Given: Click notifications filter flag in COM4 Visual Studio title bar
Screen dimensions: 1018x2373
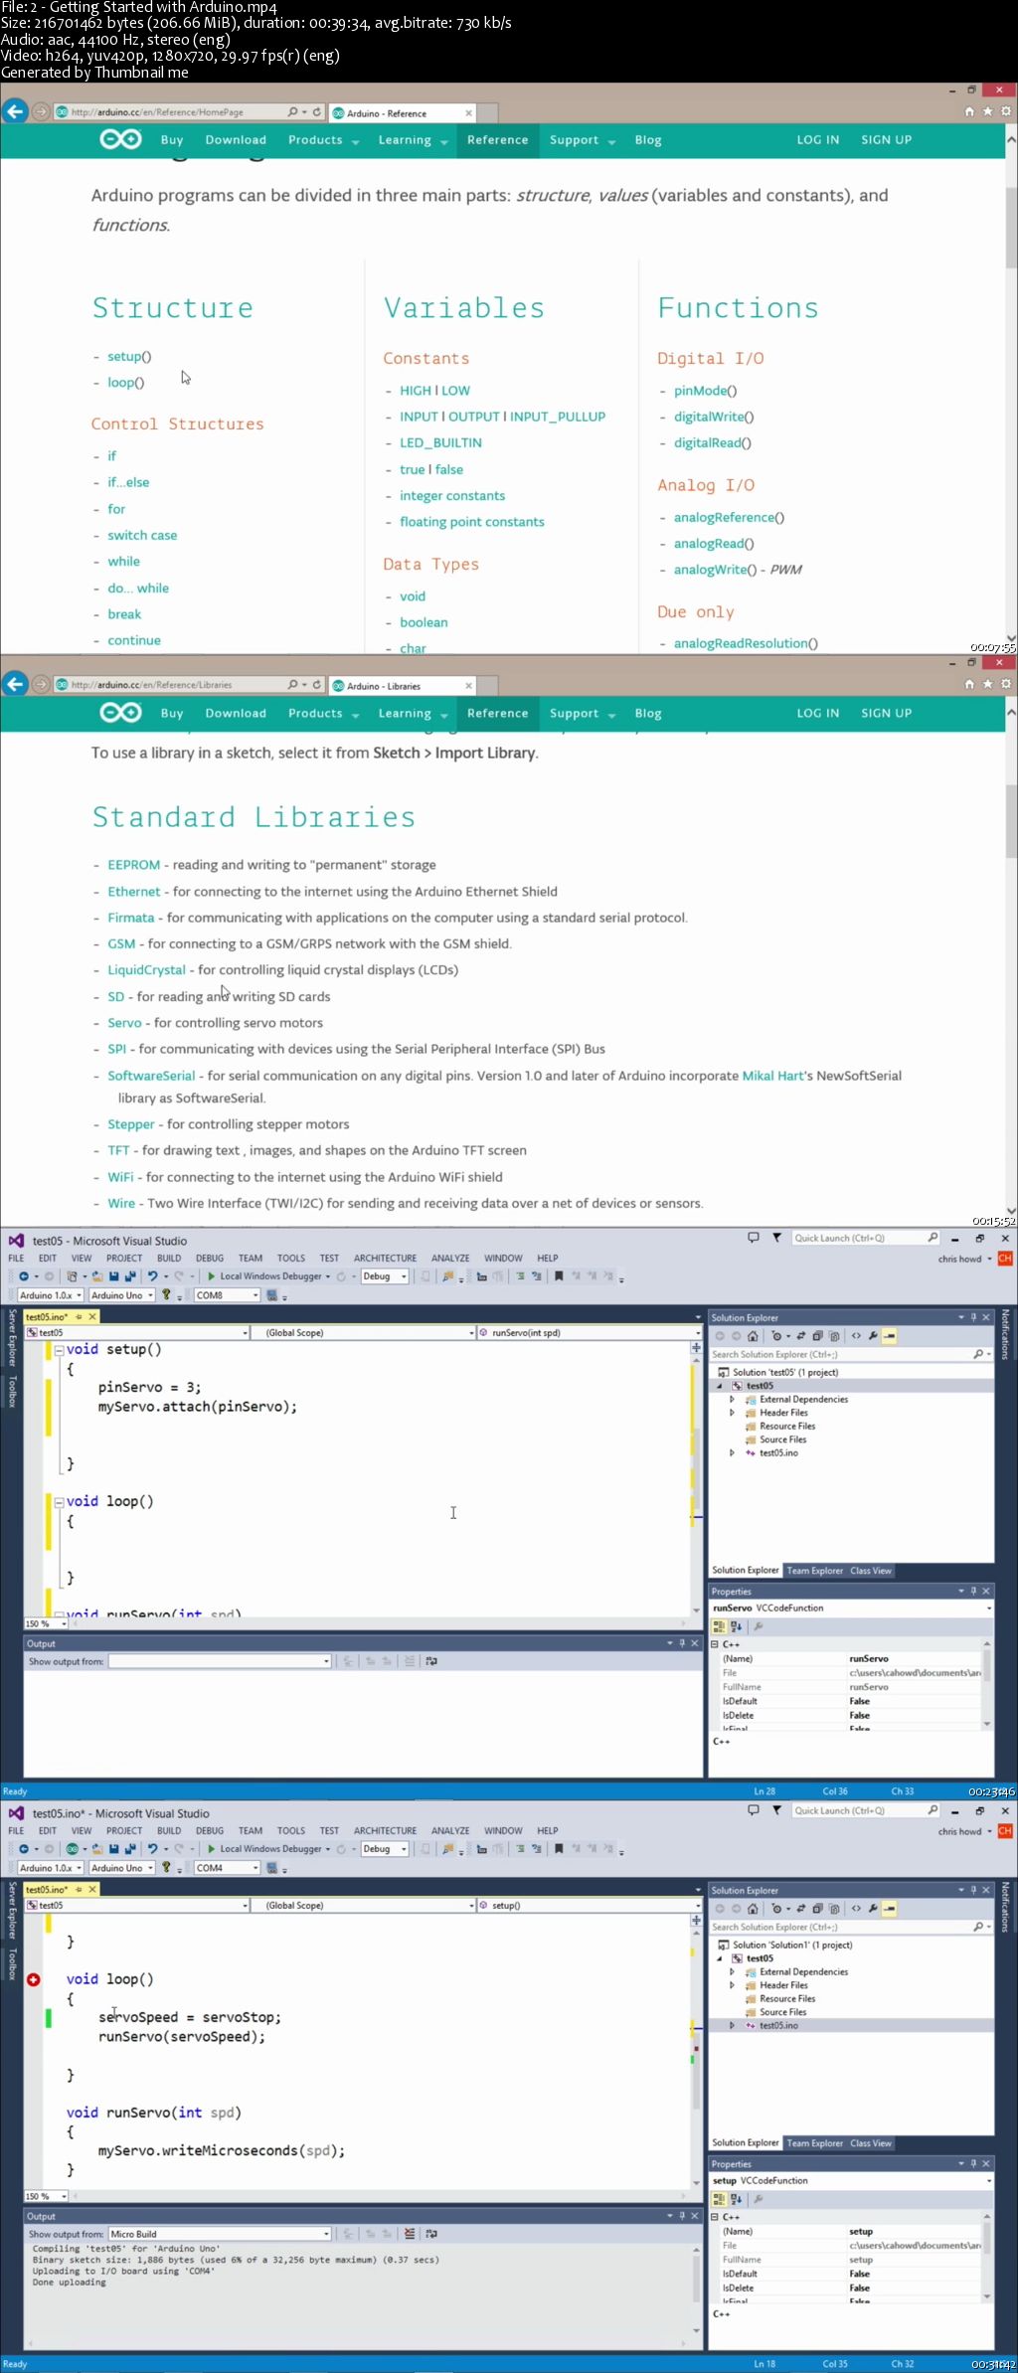Looking at the screenshot, I should [x=776, y=1810].
